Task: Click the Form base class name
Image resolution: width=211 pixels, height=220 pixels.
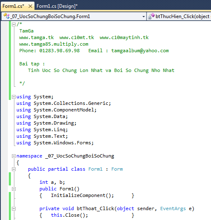Action: [117, 169]
